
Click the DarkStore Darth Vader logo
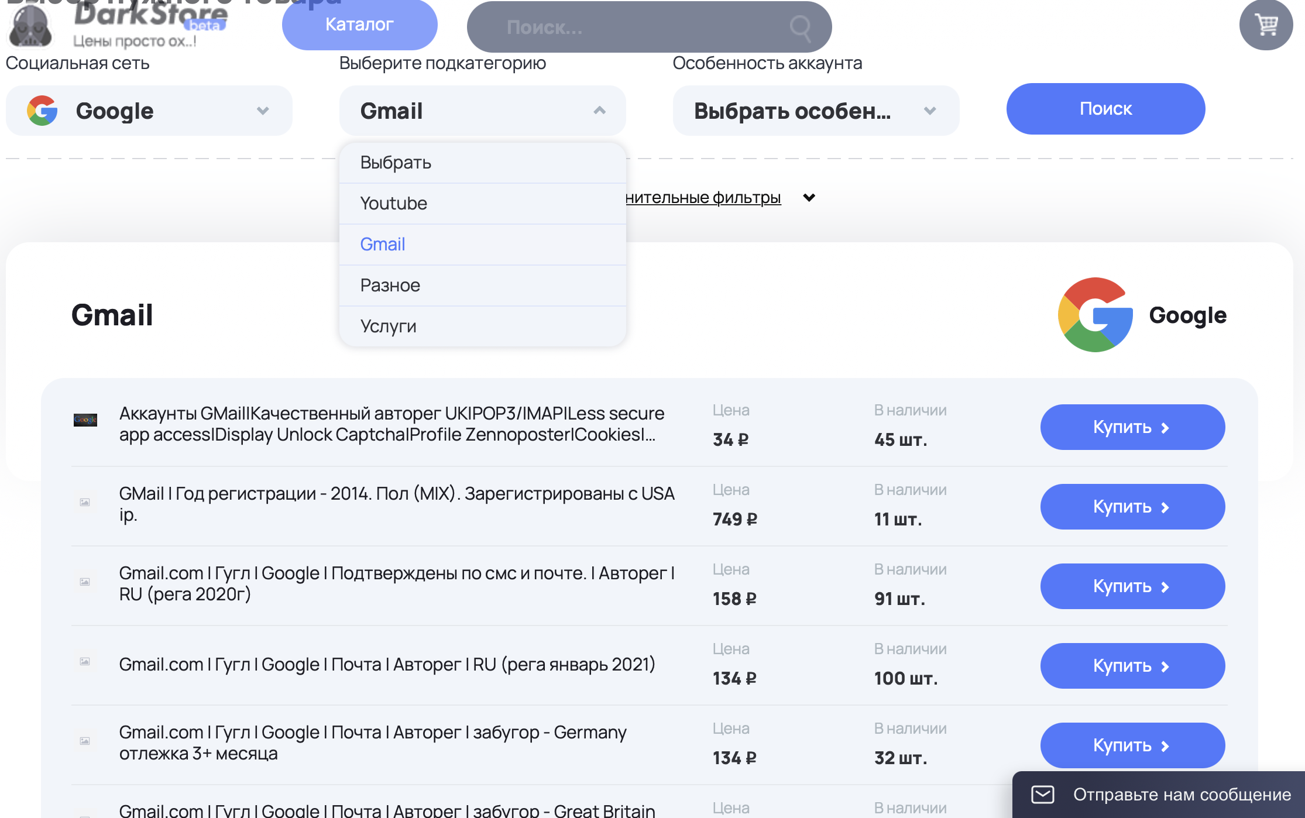click(x=31, y=26)
